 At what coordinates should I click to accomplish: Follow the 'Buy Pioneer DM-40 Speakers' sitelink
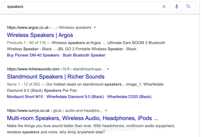point(33,55)
